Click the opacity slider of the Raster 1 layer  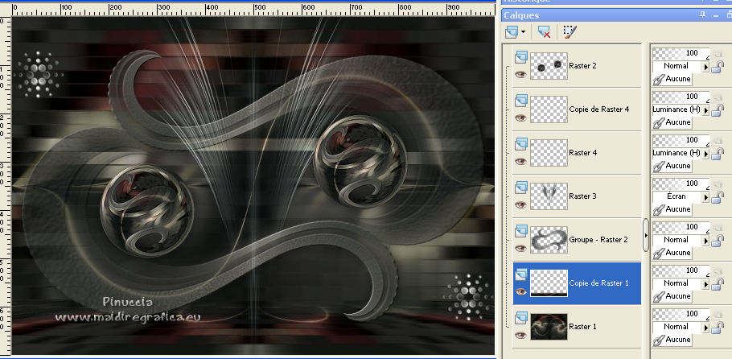point(681,315)
